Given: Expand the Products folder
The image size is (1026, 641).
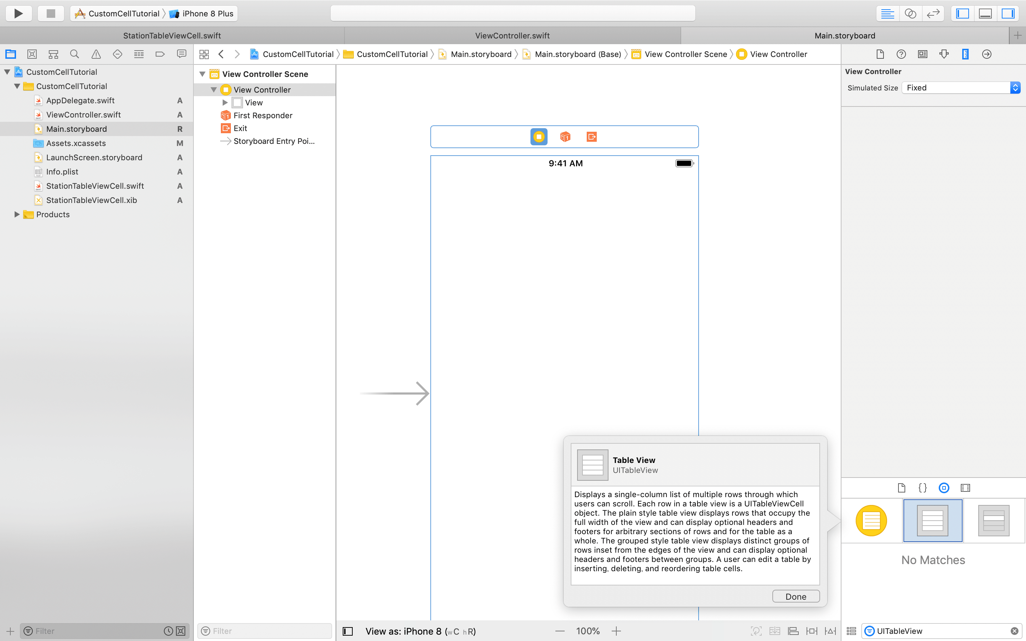Looking at the screenshot, I should pyautogui.click(x=17, y=214).
